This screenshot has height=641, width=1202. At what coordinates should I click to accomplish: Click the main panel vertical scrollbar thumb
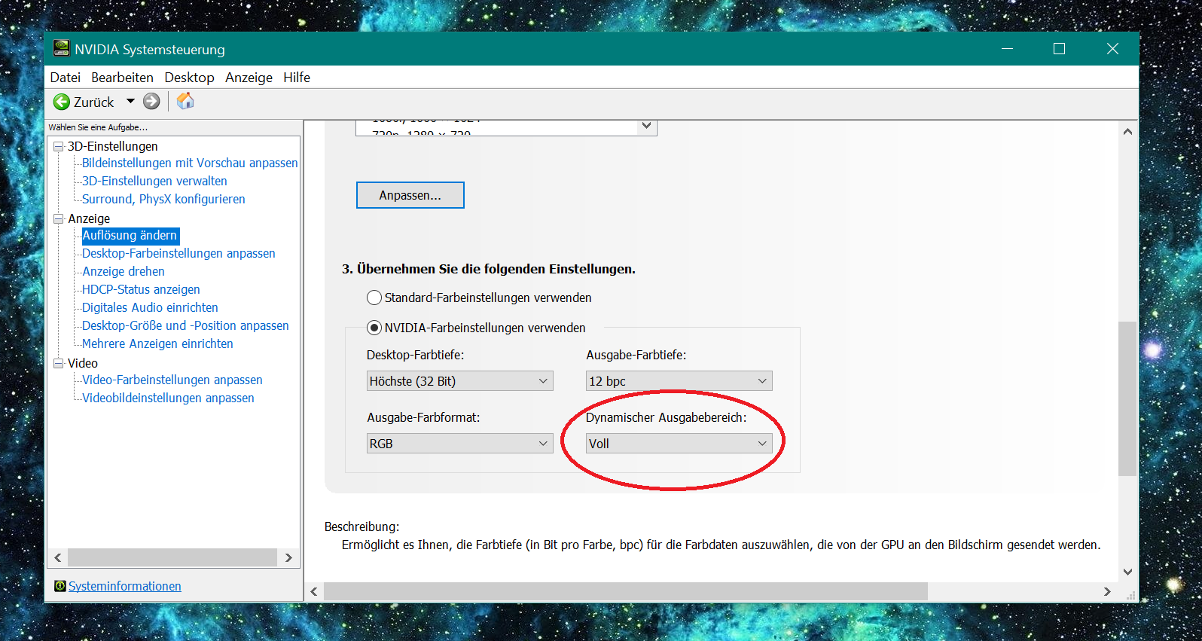coord(1127,398)
